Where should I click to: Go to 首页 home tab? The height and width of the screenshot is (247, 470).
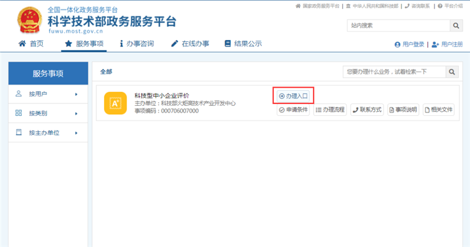pos(32,44)
